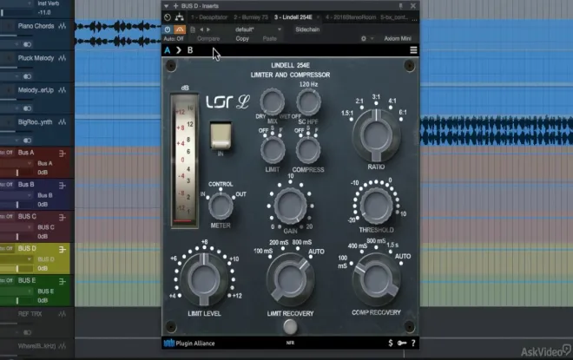Add insert with plus icon
The height and width of the screenshot is (360, 573).
pos(175,6)
